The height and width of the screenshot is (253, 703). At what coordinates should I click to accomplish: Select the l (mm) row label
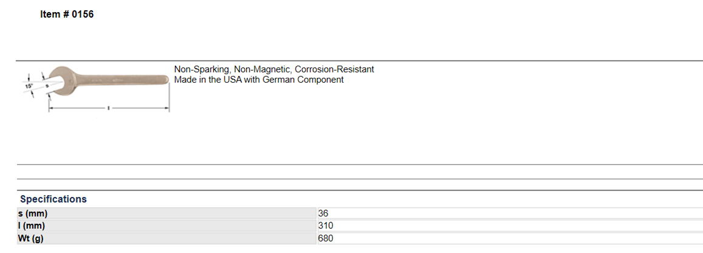tap(32, 226)
